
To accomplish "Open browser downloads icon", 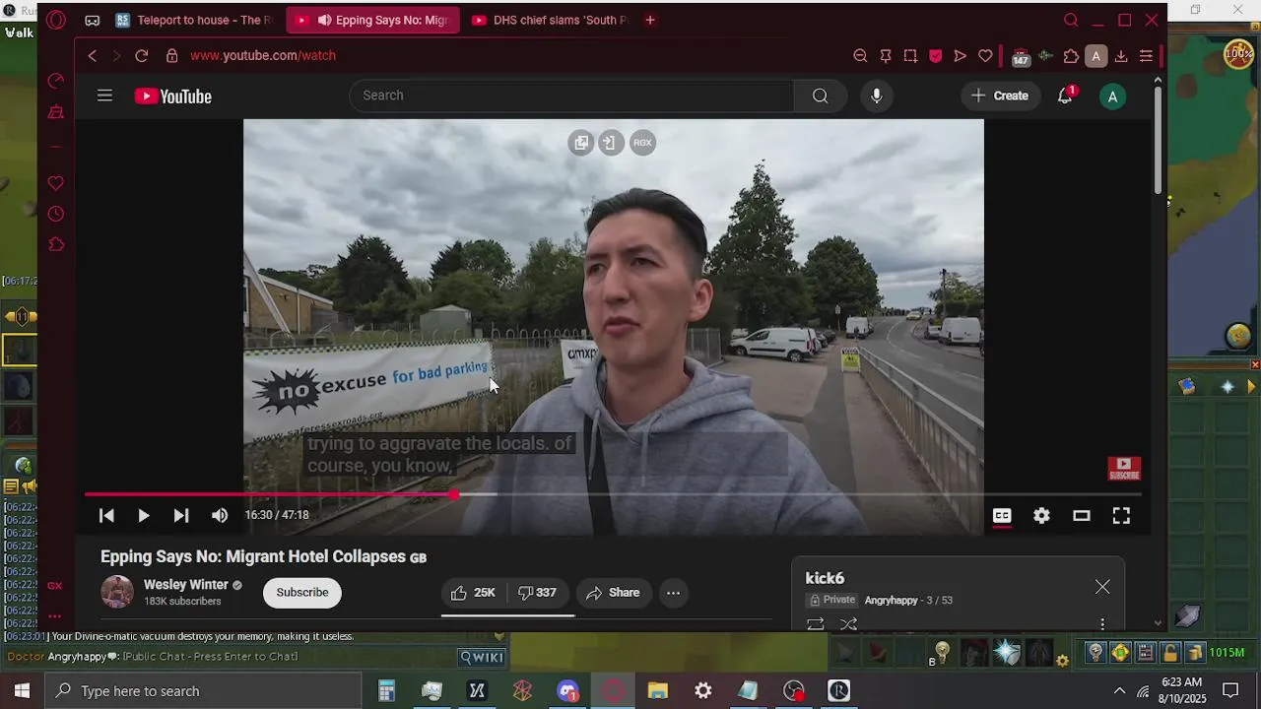I will [x=1121, y=56].
